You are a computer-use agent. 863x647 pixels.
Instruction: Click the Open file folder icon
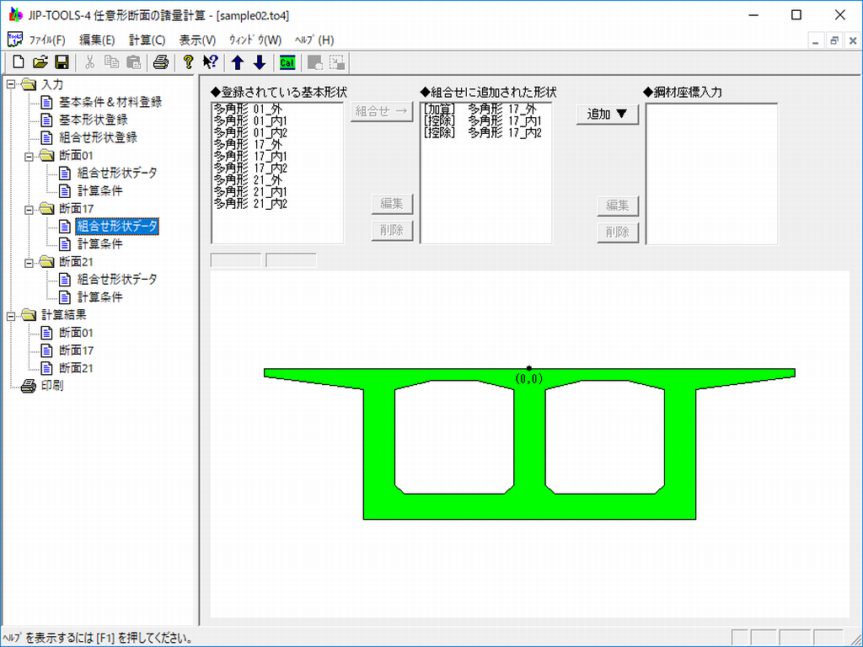point(40,62)
